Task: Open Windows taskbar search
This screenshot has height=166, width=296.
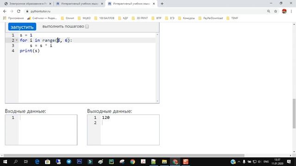Action: [16, 162]
